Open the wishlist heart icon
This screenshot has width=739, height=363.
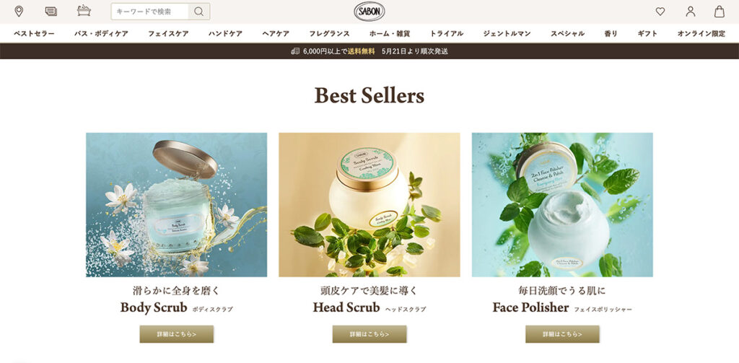click(x=660, y=12)
